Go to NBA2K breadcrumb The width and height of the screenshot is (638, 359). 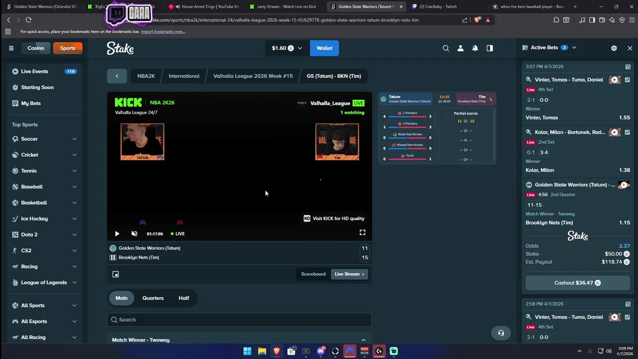coord(146,76)
